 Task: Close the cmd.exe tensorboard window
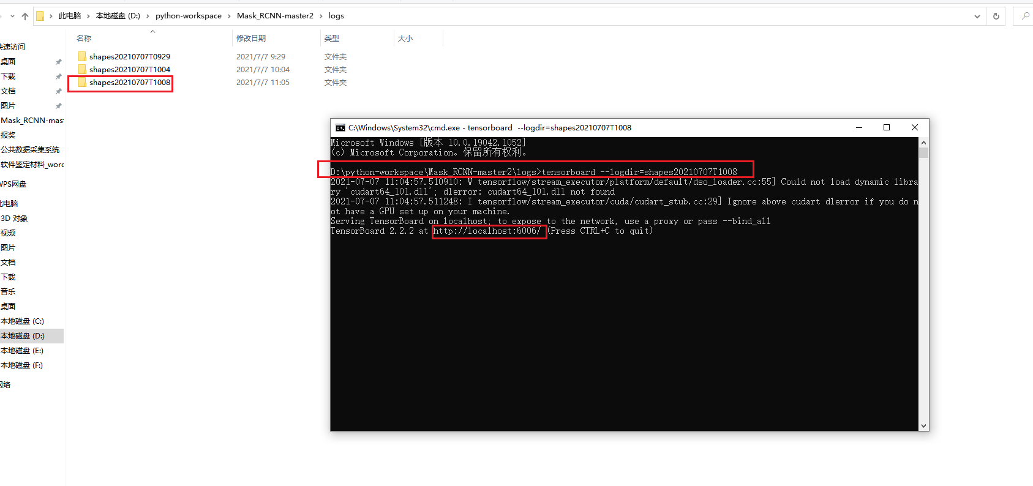click(915, 127)
